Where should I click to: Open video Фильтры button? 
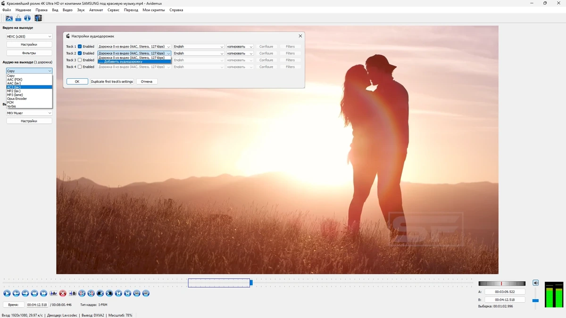pyautogui.click(x=29, y=53)
